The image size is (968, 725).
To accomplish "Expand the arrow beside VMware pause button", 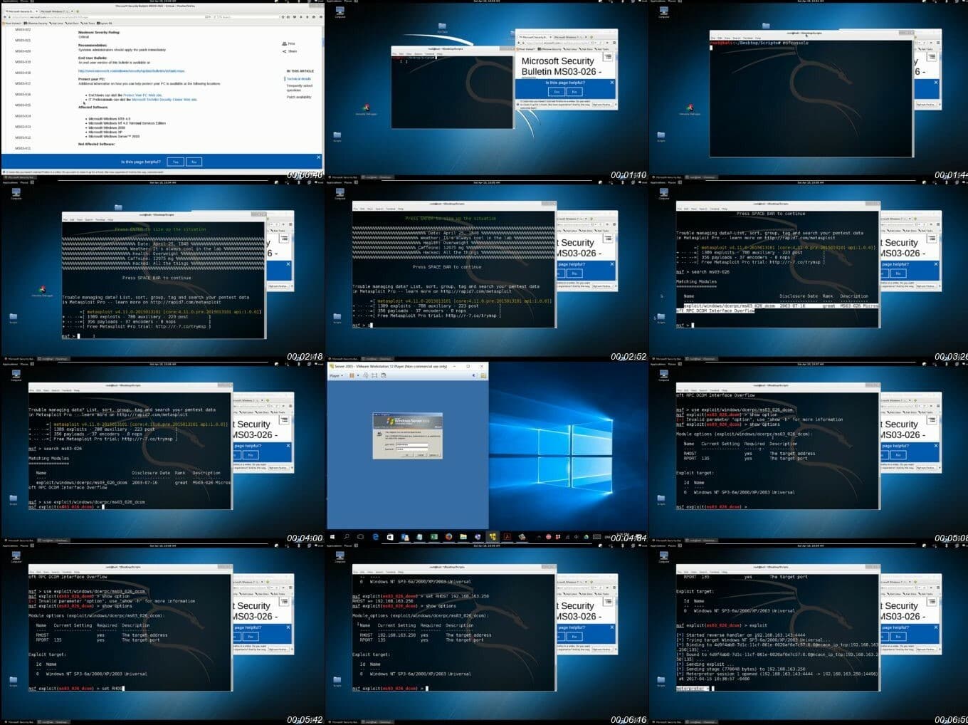I will click(357, 375).
